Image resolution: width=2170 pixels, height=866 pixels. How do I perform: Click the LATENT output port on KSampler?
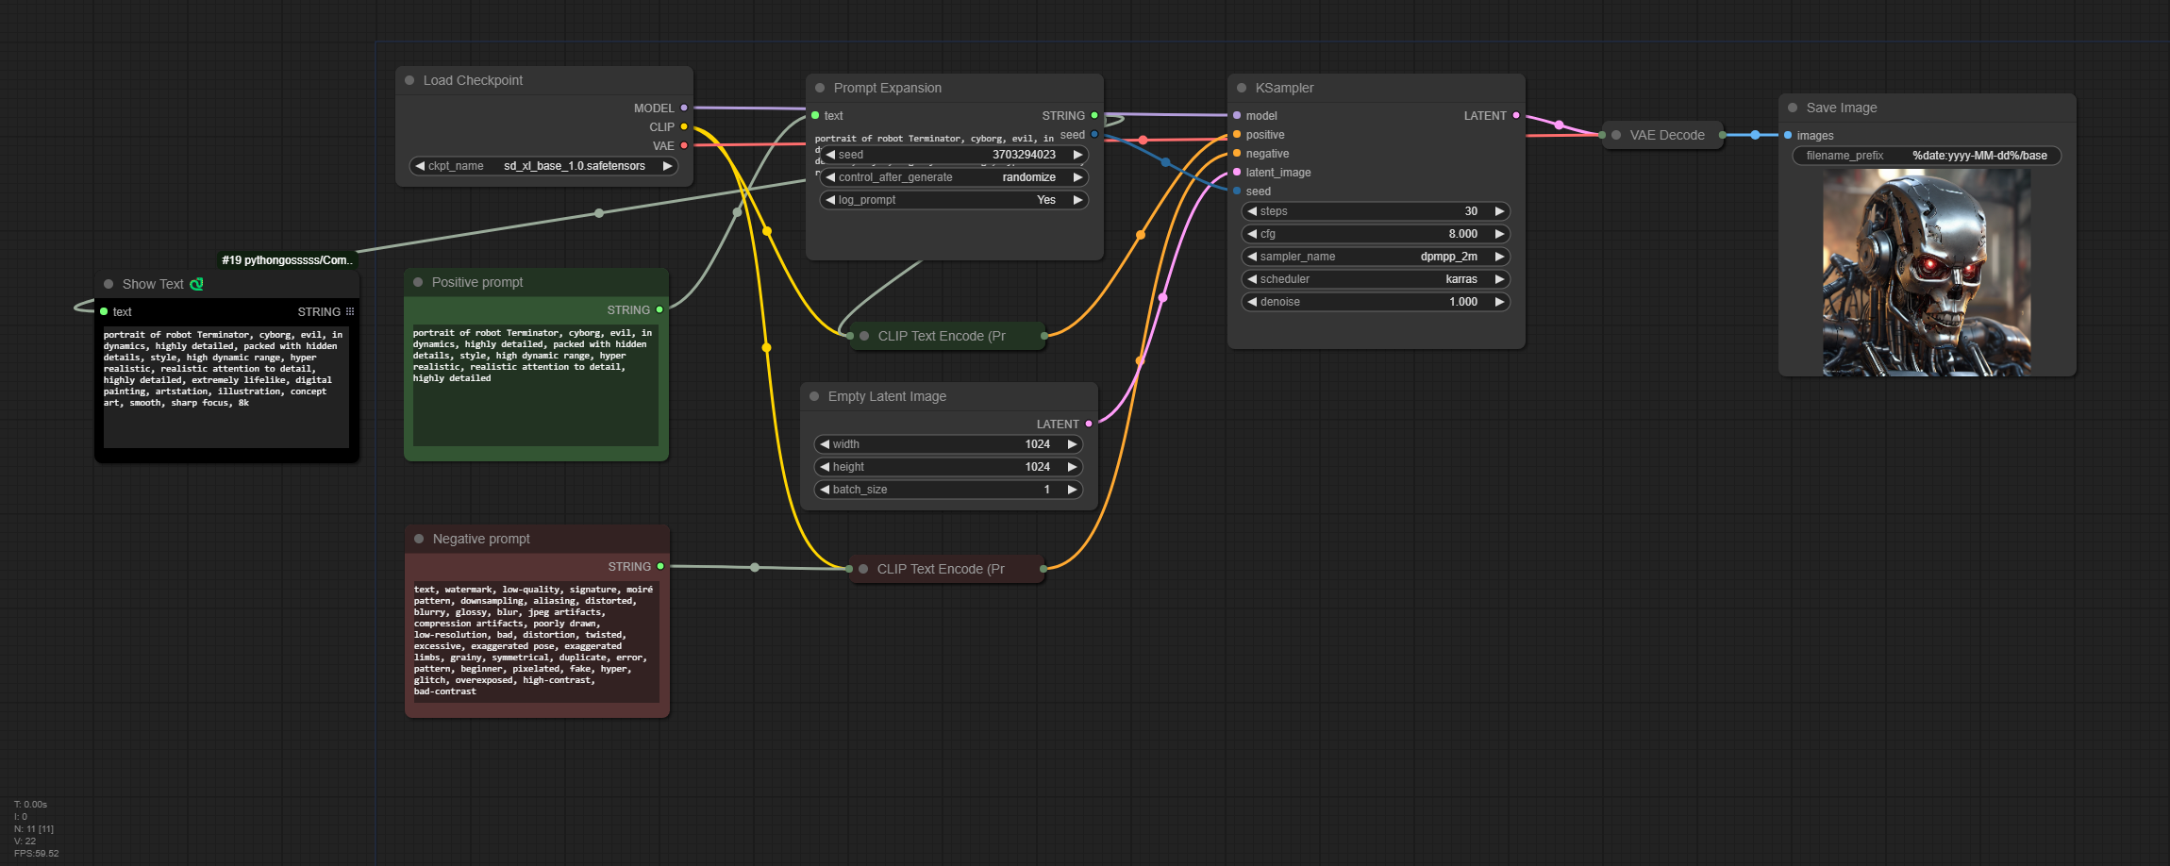tap(1516, 115)
